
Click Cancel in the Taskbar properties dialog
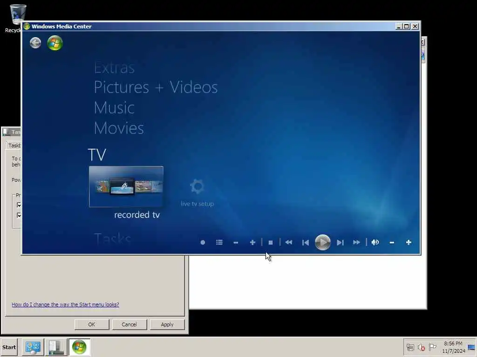click(129, 324)
